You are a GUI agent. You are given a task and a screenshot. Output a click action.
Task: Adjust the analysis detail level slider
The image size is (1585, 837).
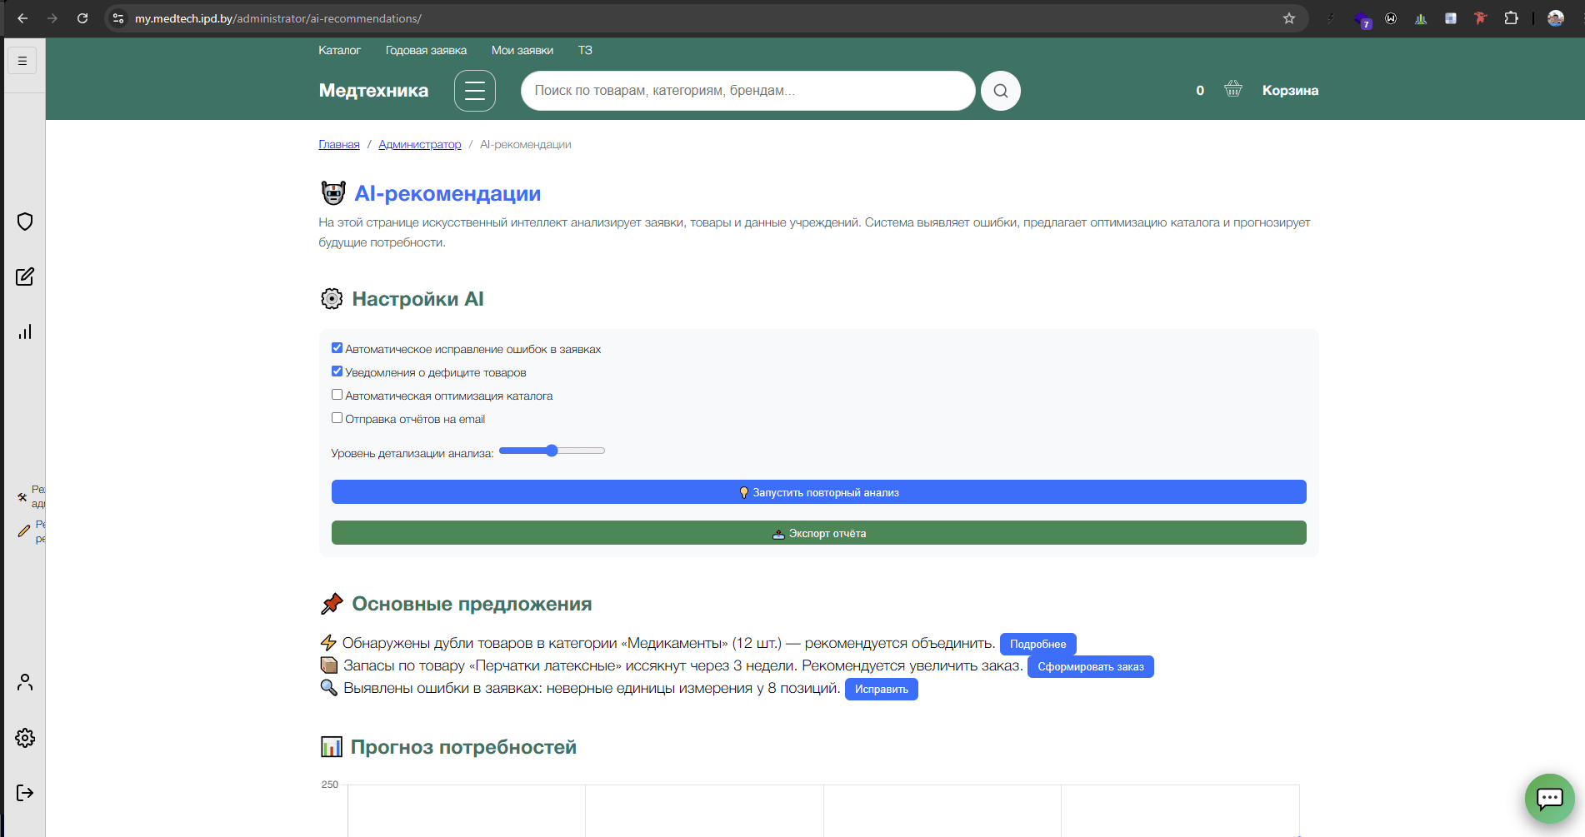tap(552, 451)
